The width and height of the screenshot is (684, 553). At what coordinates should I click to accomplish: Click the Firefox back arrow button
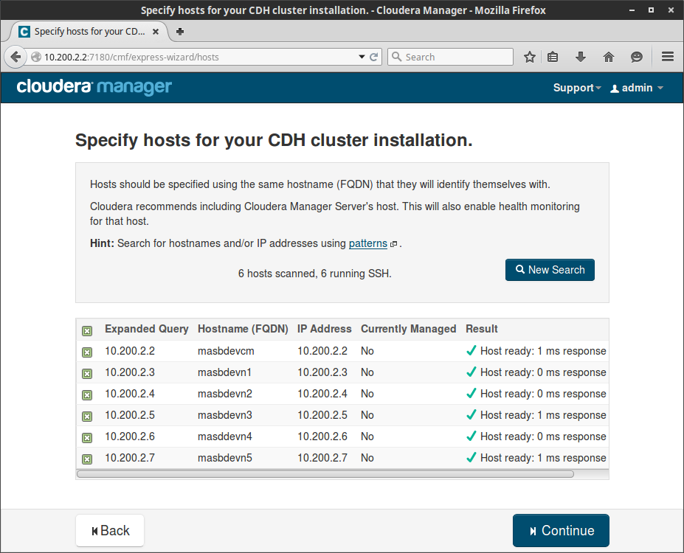tap(15, 57)
